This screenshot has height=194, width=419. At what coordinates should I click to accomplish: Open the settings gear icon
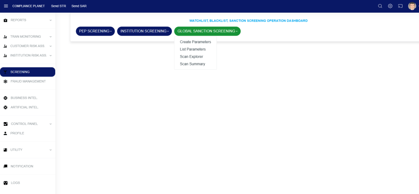pyautogui.click(x=390, y=6)
